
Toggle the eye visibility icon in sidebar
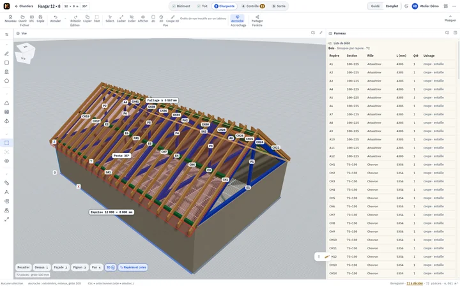[x=7, y=161]
